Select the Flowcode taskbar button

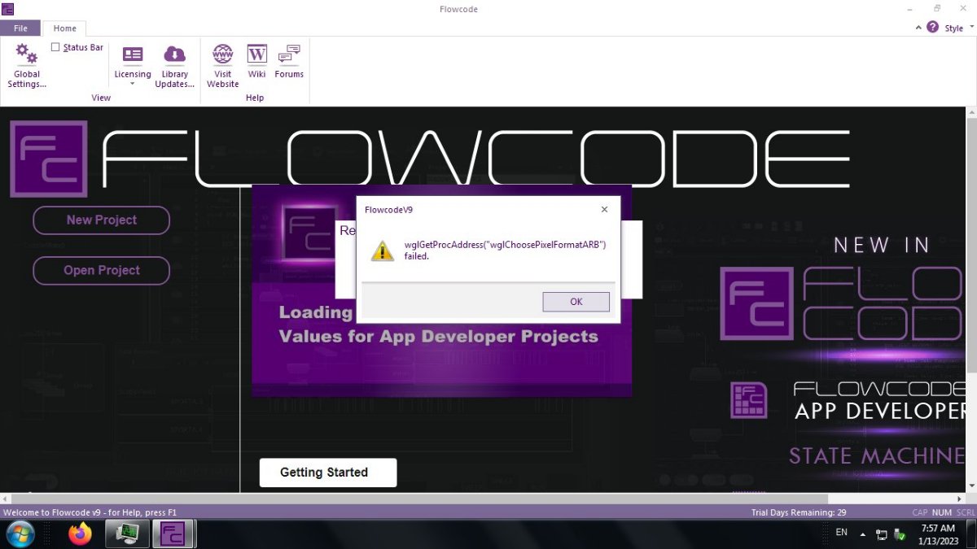(173, 534)
